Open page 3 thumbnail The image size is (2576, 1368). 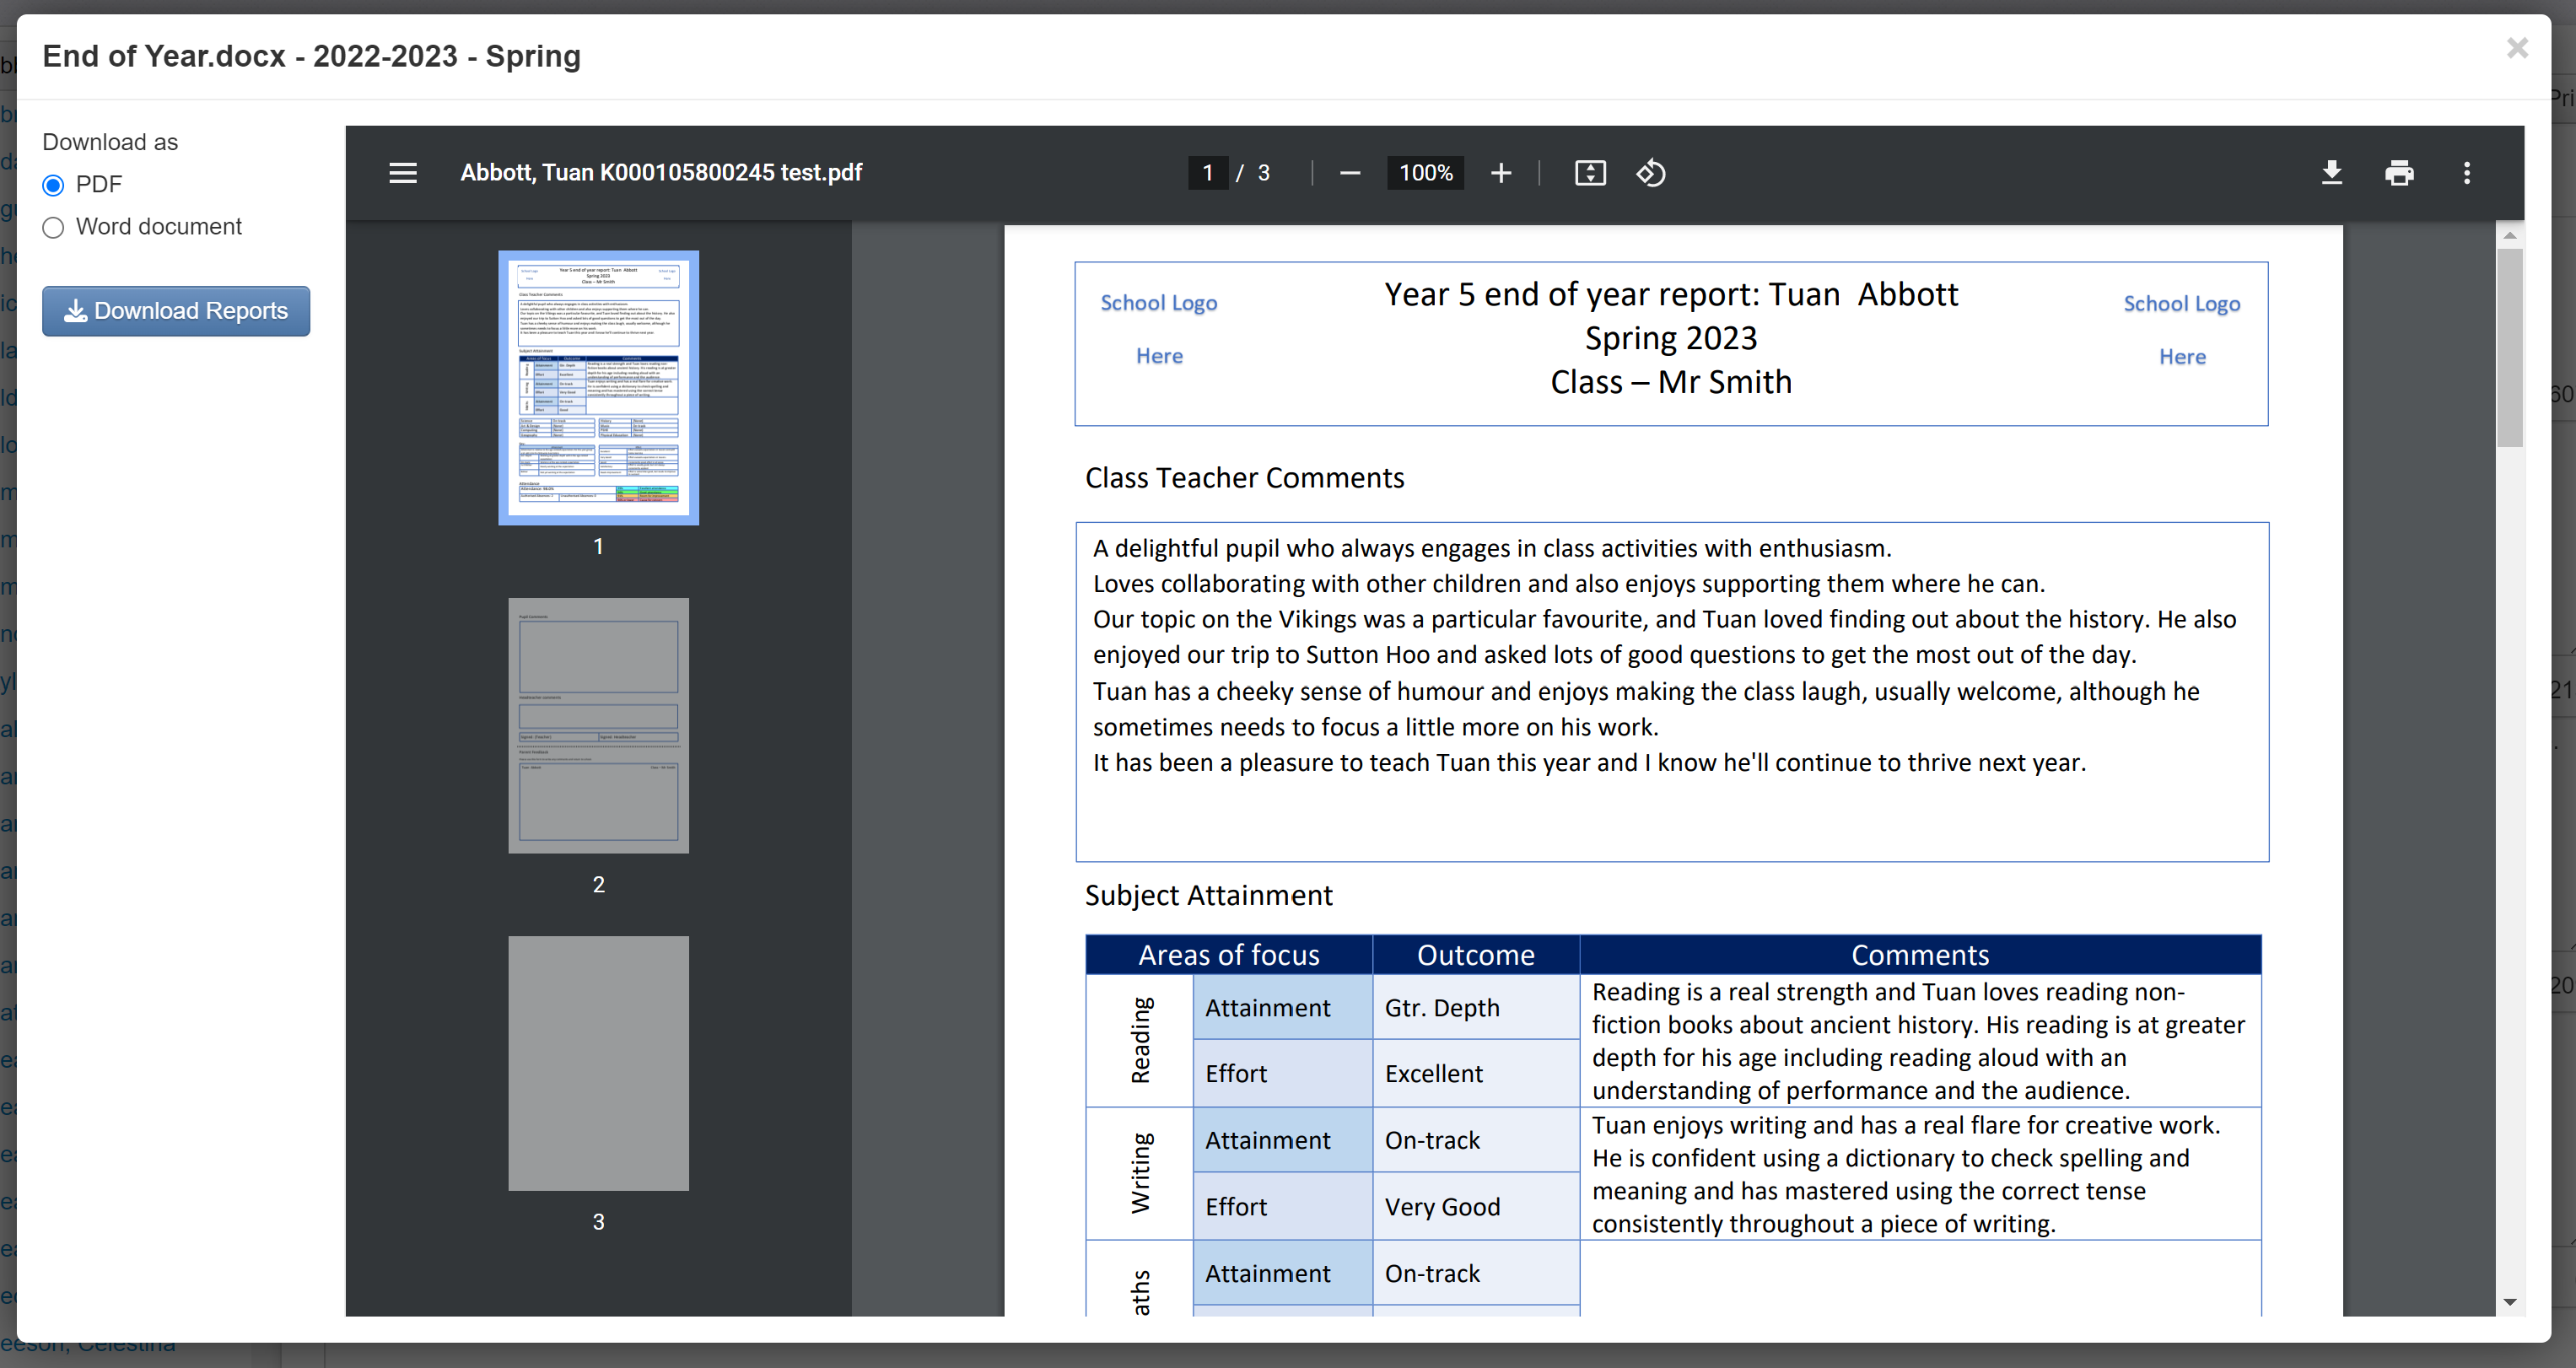coord(598,1063)
